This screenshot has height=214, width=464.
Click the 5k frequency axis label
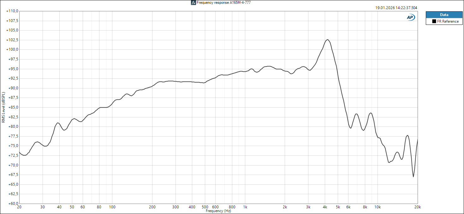point(338,207)
